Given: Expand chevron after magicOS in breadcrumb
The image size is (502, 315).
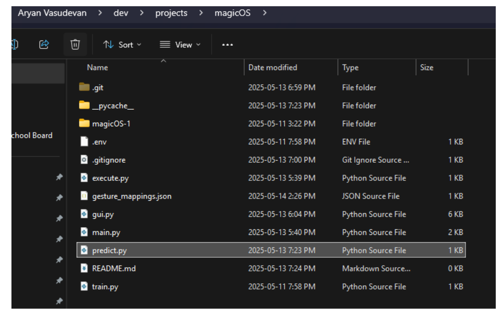Looking at the screenshot, I should pyautogui.click(x=265, y=13).
